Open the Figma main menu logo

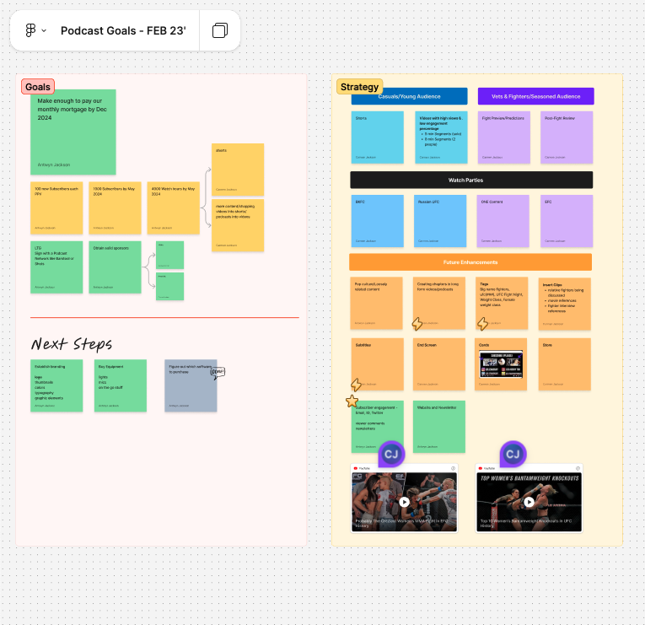[30, 30]
